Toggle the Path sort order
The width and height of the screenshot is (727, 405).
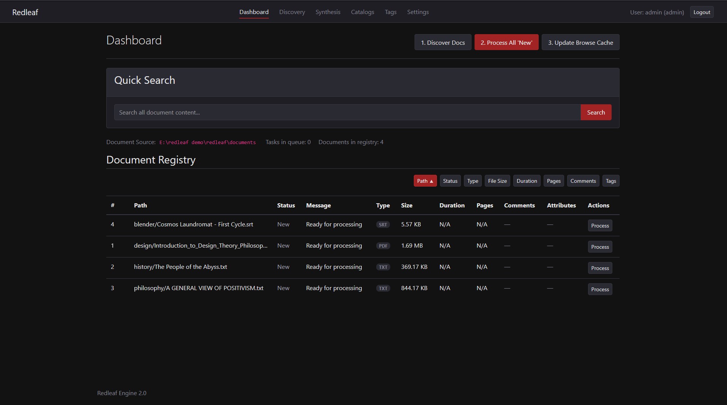coord(425,181)
